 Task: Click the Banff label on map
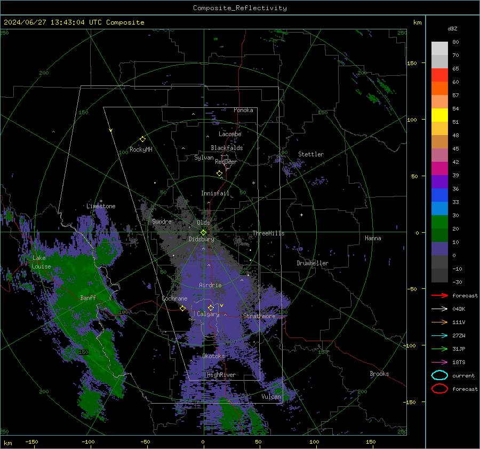coord(88,297)
